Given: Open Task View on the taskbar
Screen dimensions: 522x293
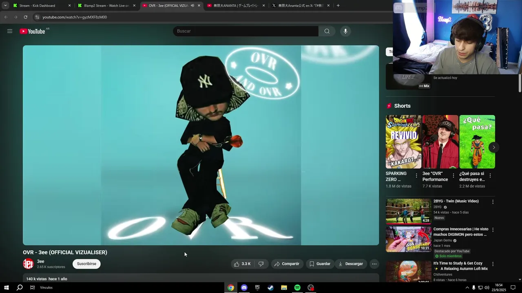Looking at the screenshot, I should point(33,288).
